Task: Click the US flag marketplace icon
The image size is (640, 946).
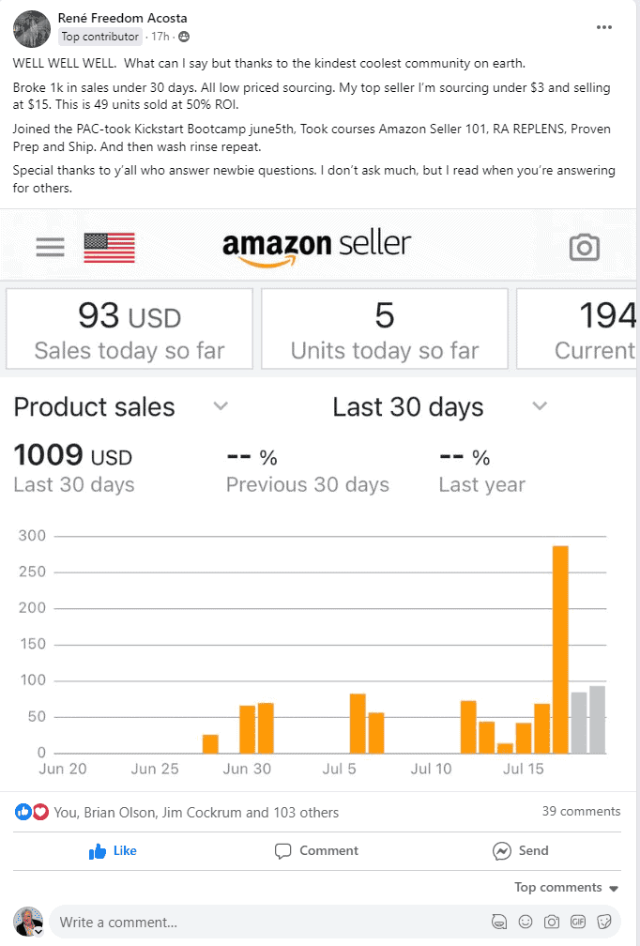Action: [x=109, y=247]
